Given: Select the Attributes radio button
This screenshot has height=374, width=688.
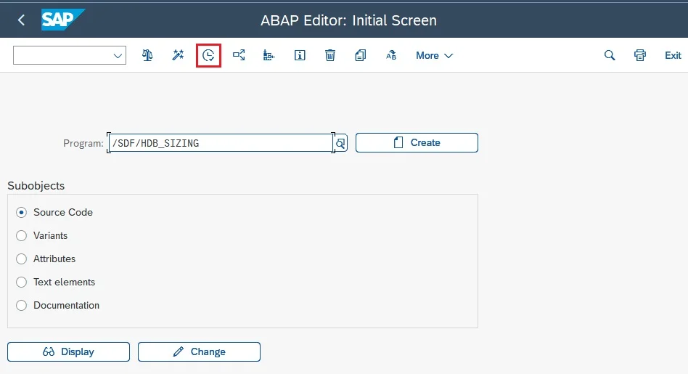Looking at the screenshot, I should [22, 259].
